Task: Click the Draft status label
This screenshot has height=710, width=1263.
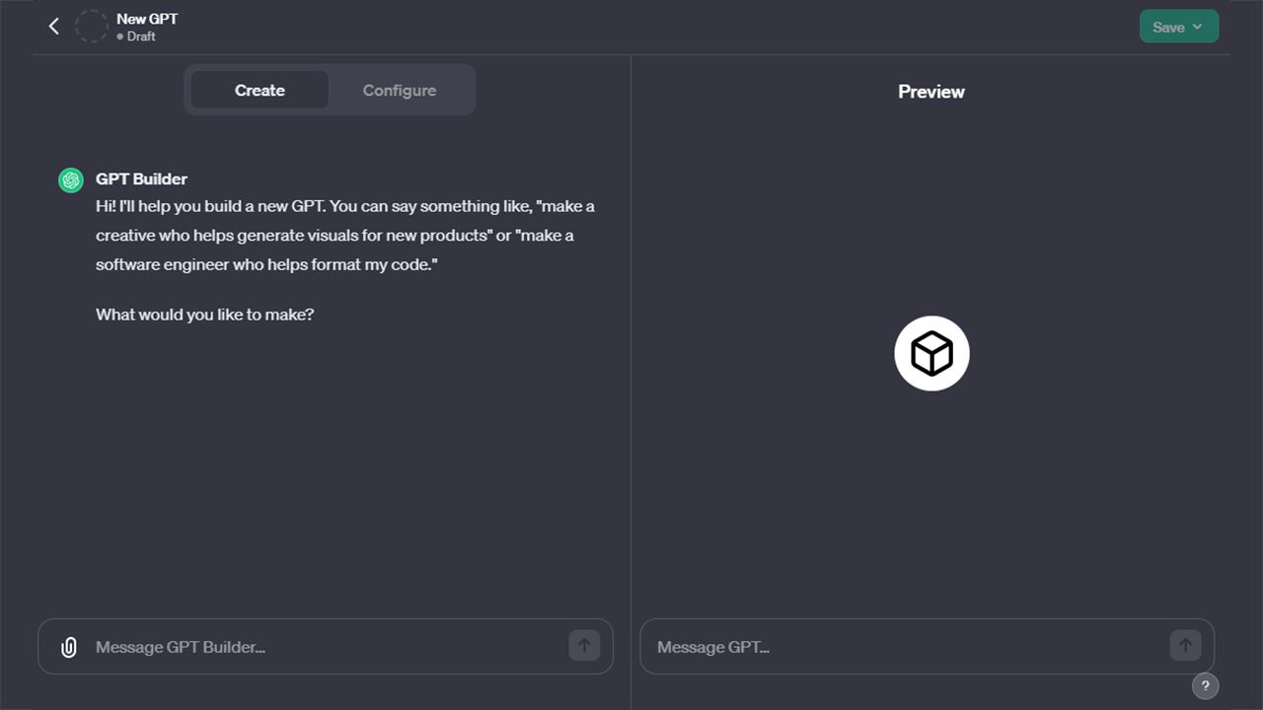Action: (x=136, y=36)
